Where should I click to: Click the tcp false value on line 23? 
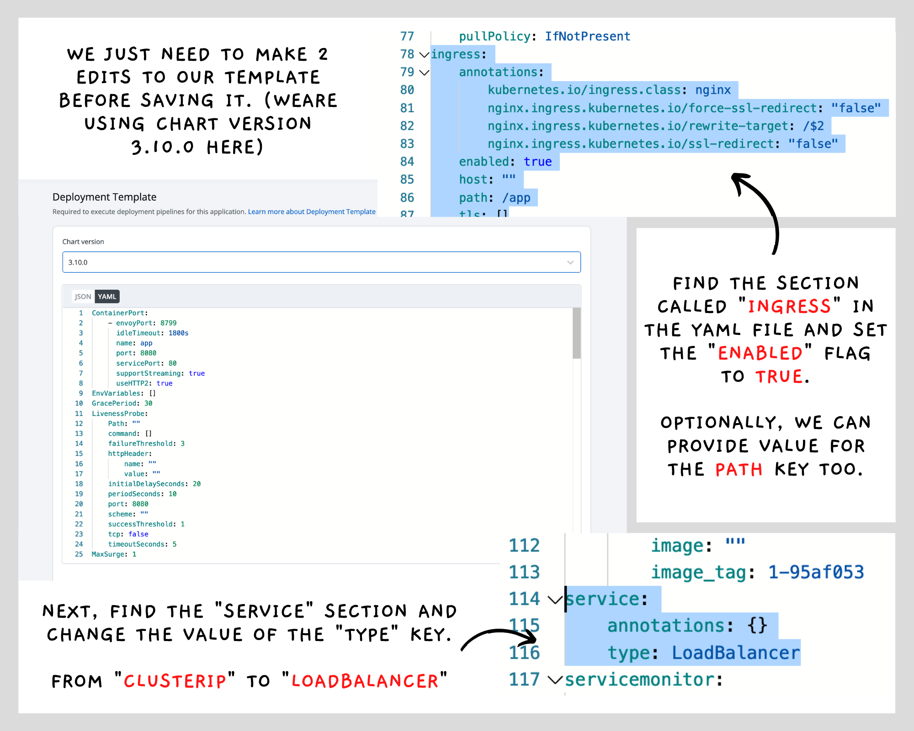(x=138, y=534)
